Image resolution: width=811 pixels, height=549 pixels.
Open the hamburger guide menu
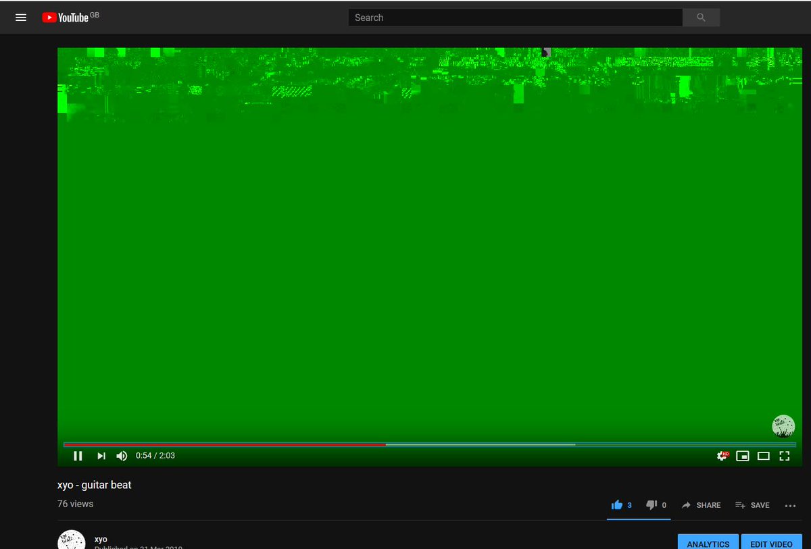(x=21, y=18)
